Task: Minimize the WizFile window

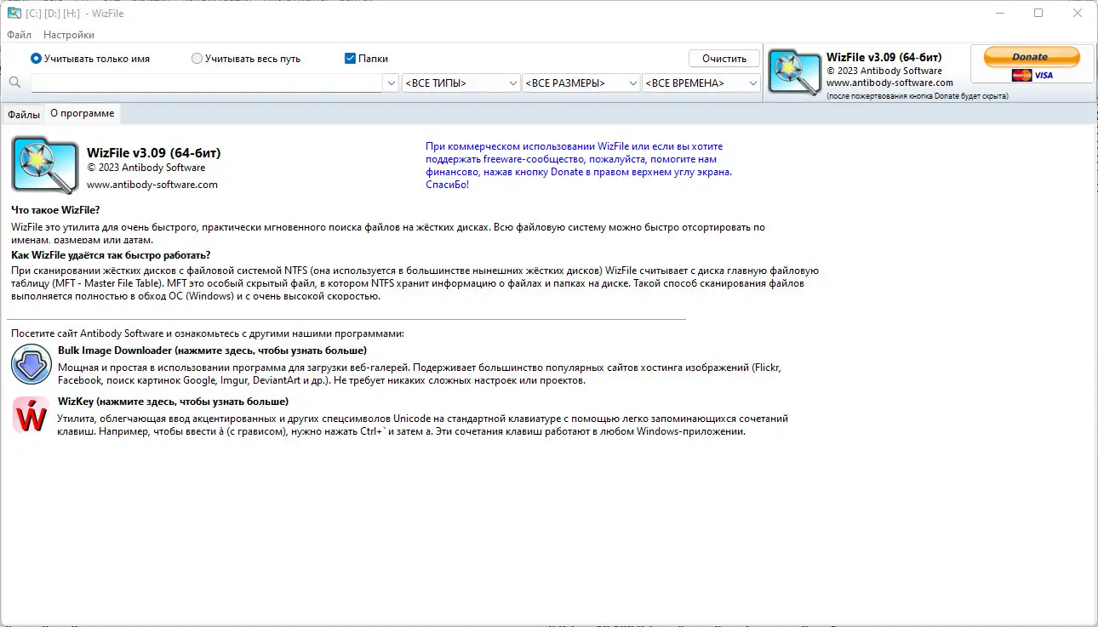Action: 1000,13
